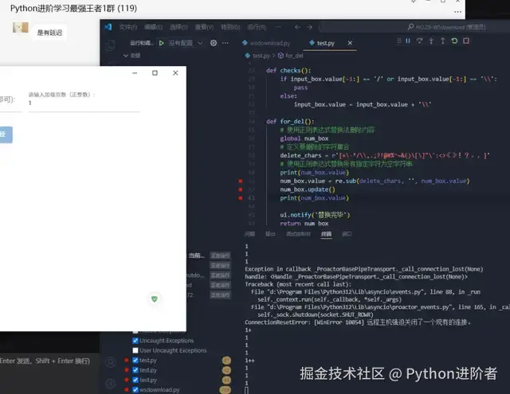Open the hidden menu items ellipsis in menu bar
Screen dimensions: 510x394
(278, 27)
